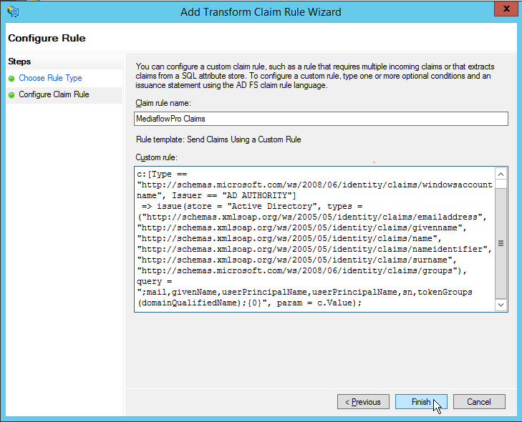Close the Add Transform Claim Rule Wizard
This screenshot has width=522, height=422.
(506, 9)
